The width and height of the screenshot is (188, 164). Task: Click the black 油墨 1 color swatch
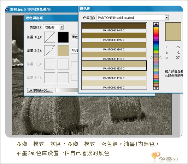click(x=63, y=37)
